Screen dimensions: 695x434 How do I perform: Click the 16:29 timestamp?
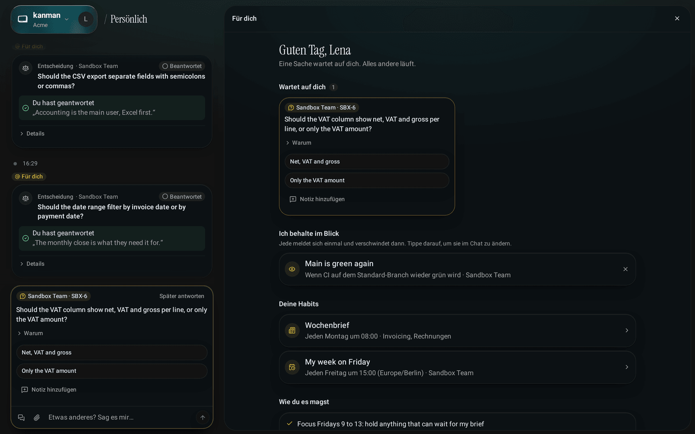point(30,163)
